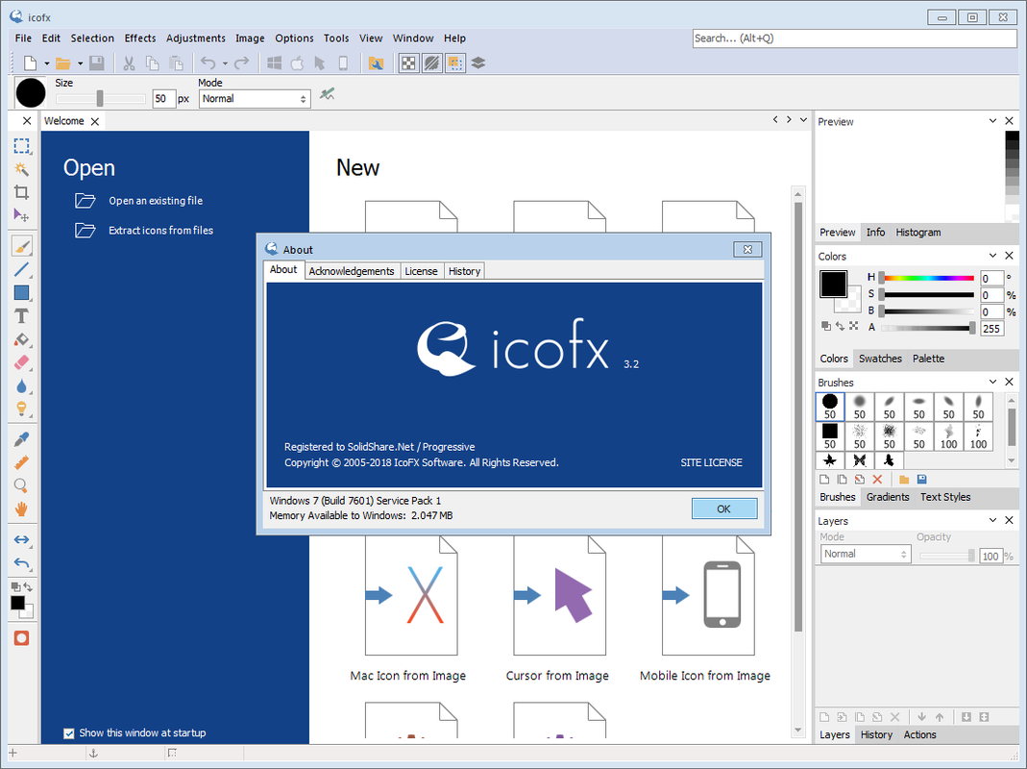Click the Redo arrow toolbar icon
The image size is (1027, 769).
pos(242,62)
